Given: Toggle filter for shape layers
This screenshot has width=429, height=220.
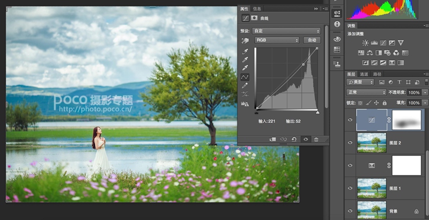Looking at the screenshot, I should 408,82.
